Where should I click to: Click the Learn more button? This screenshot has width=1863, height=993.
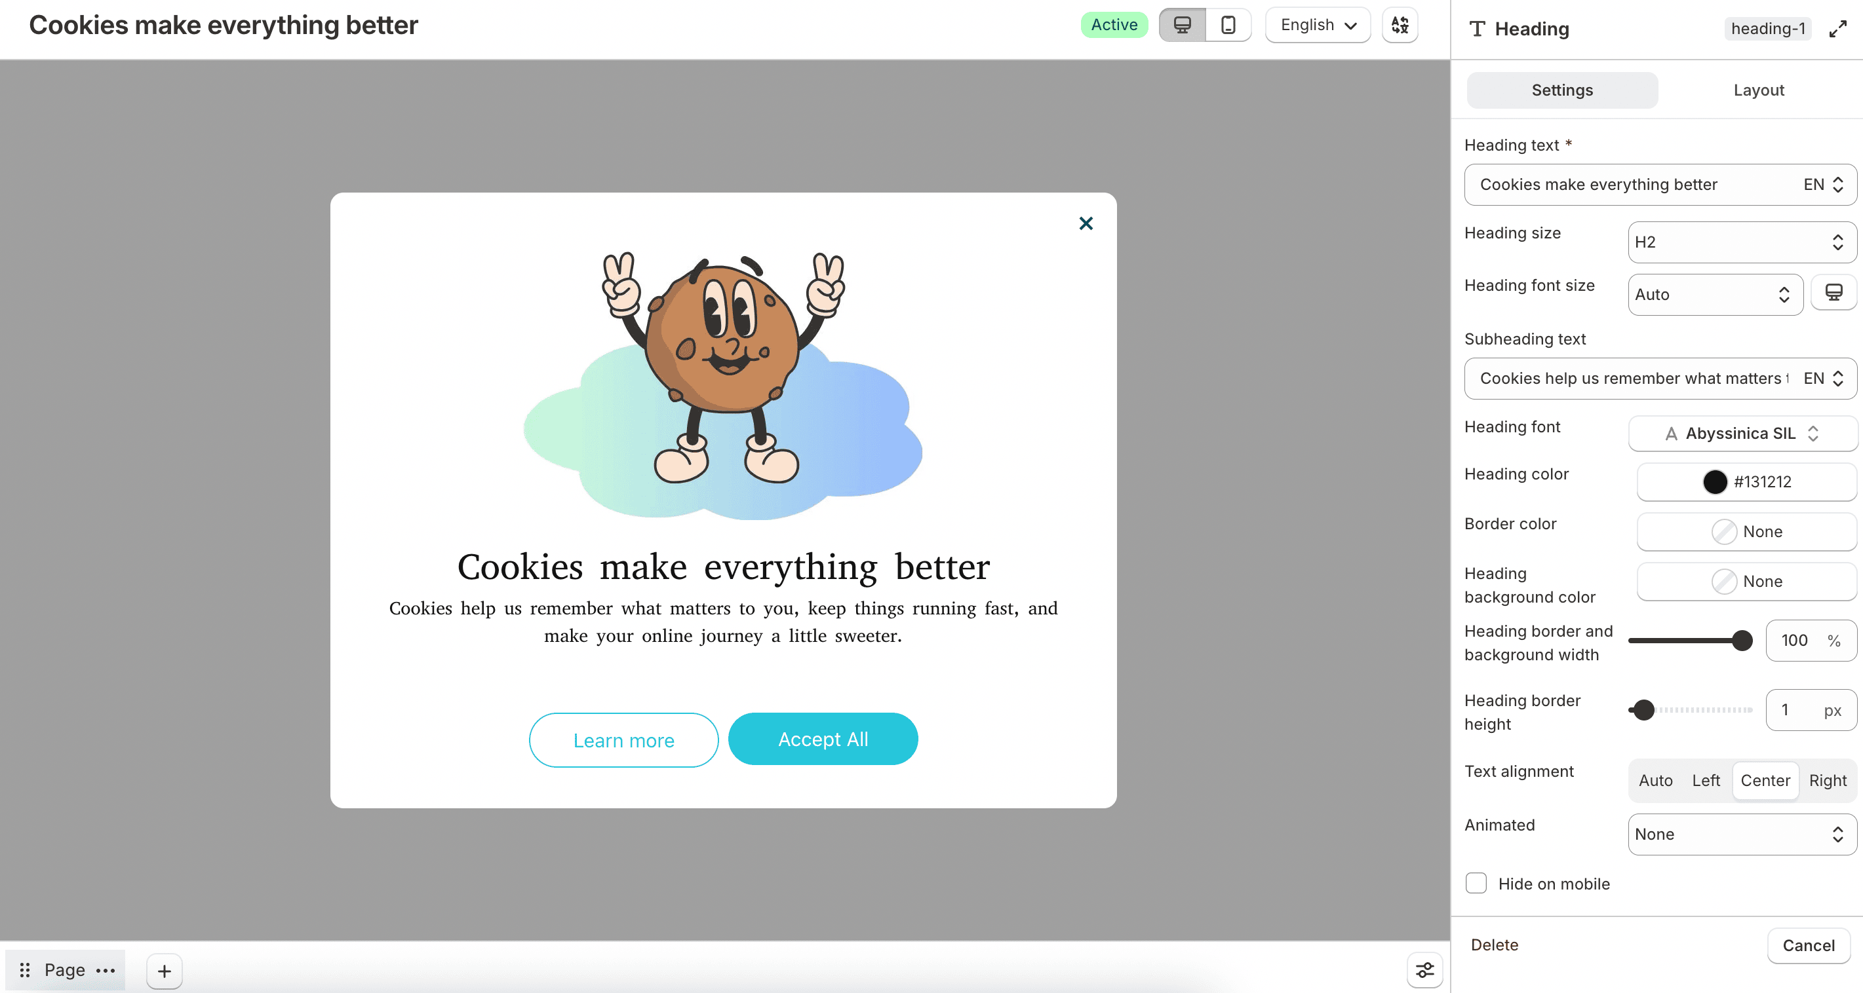click(x=623, y=740)
